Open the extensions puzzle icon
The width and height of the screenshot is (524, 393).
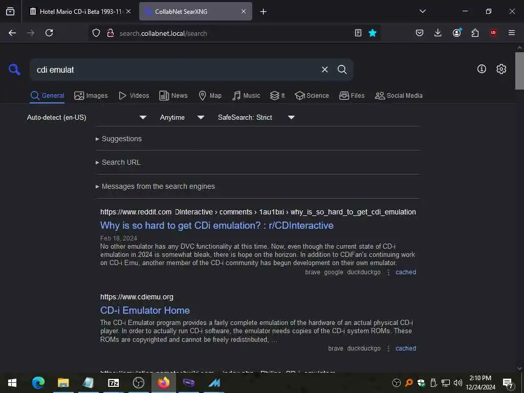pos(475,33)
